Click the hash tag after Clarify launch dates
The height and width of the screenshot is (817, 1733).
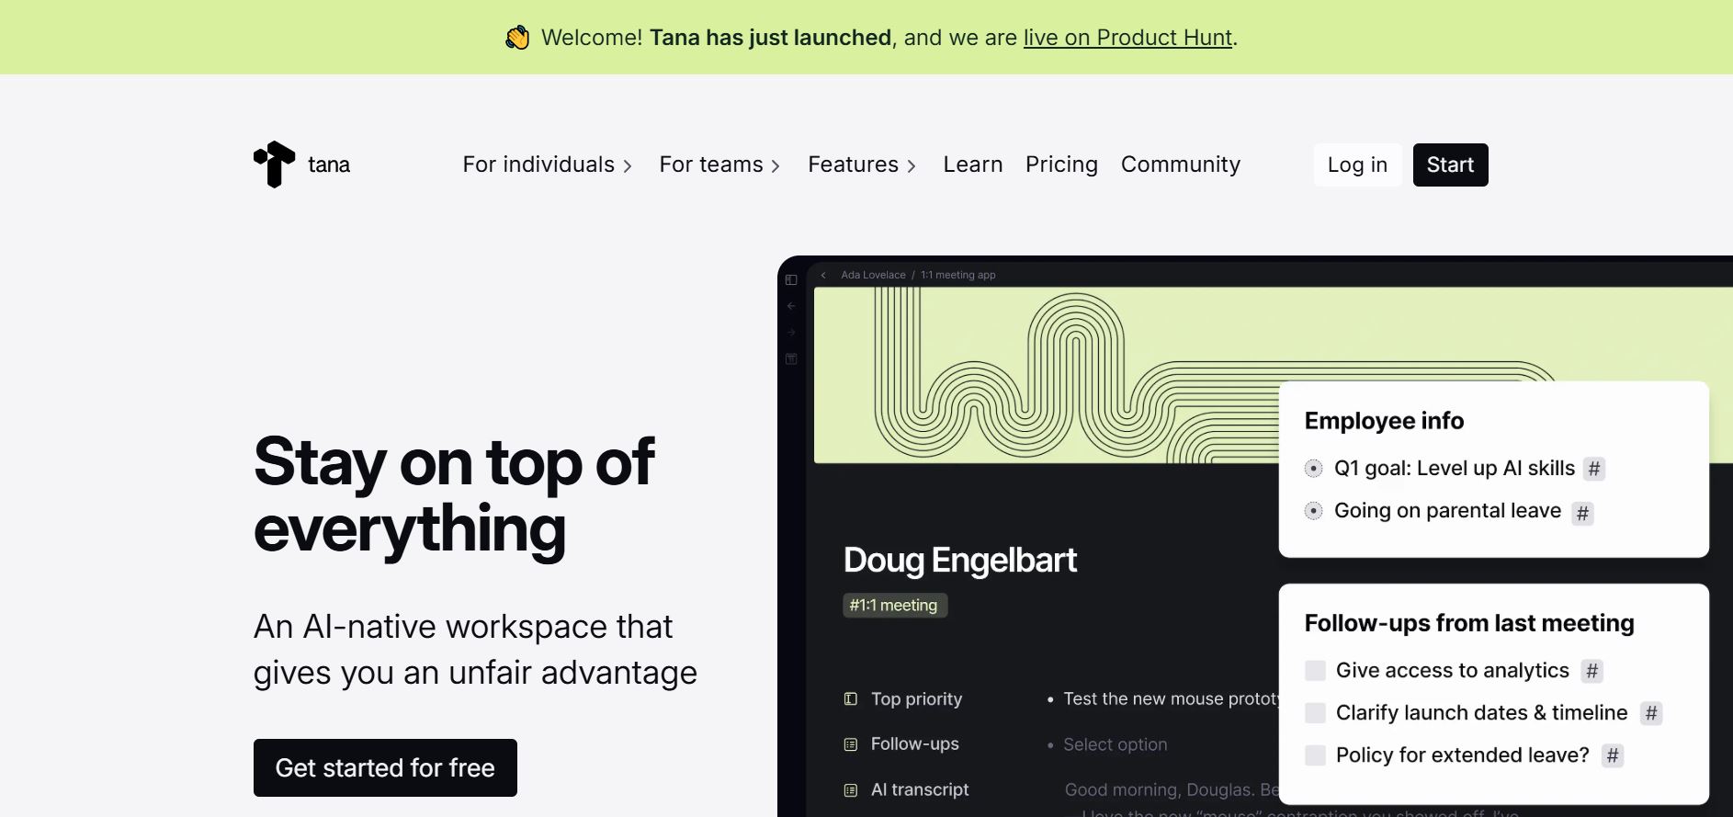coord(1651,713)
